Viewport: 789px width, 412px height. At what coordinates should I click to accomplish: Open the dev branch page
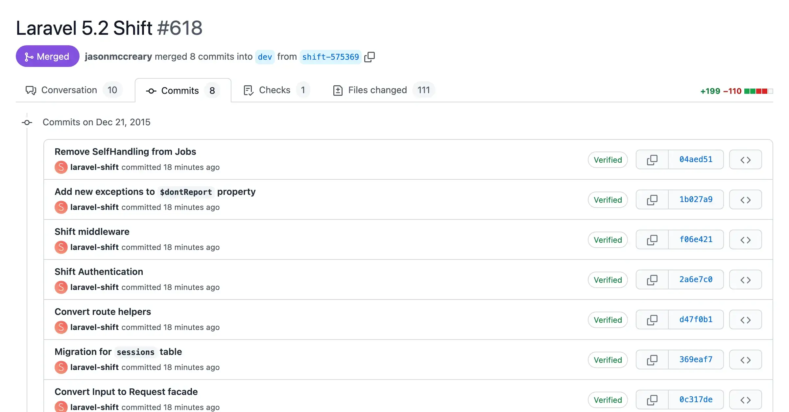click(265, 57)
